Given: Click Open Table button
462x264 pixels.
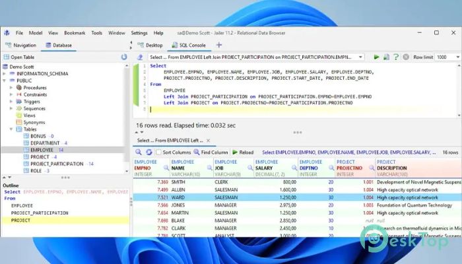Looking at the screenshot, I should pyautogui.click(x=19, y=57).
